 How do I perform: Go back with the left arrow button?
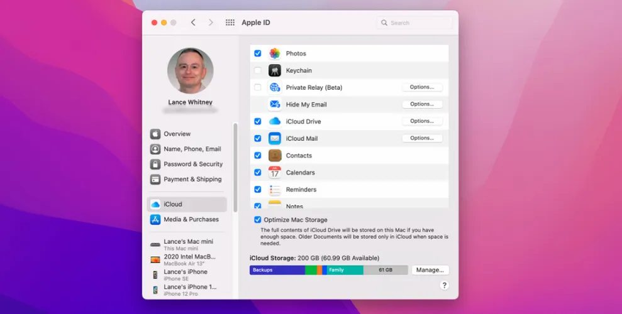tap(193, 23)
